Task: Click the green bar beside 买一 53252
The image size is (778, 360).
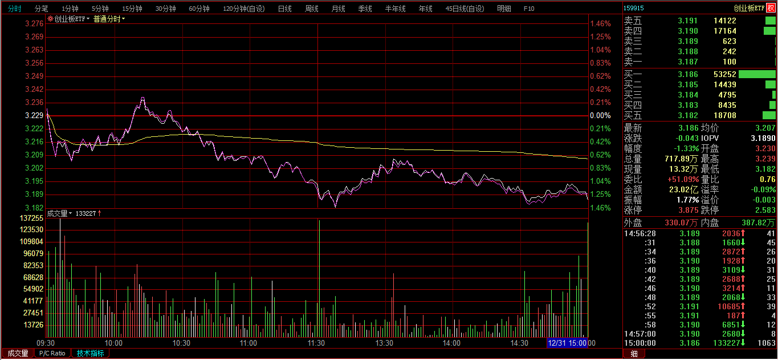Action: coord(757,74)
